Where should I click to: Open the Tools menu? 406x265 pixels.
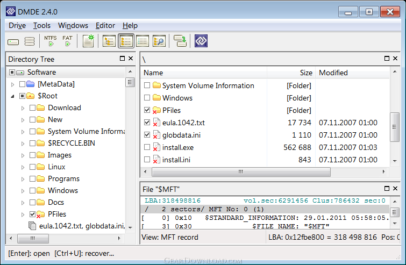click(42, 25)
